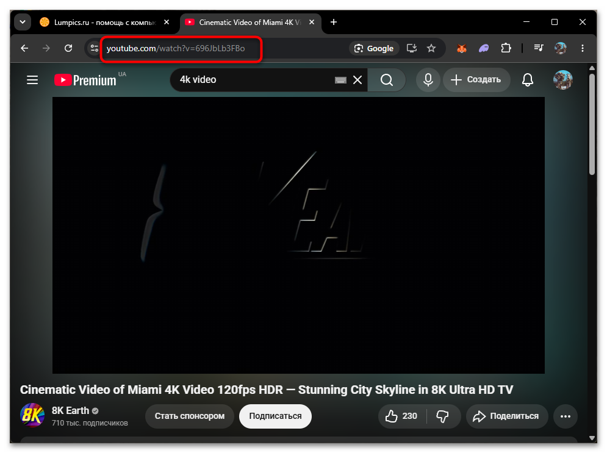The image size is (607, 453).
Task: Submit search with magnifier button
Action: point(386,80)
